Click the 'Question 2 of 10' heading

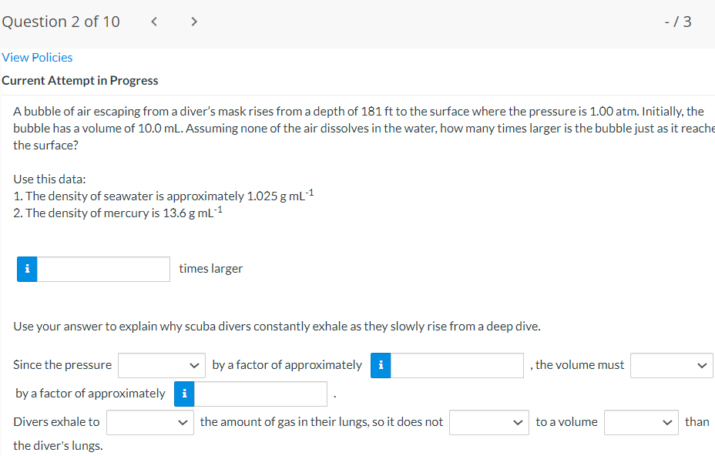click(x=61, y=22)
